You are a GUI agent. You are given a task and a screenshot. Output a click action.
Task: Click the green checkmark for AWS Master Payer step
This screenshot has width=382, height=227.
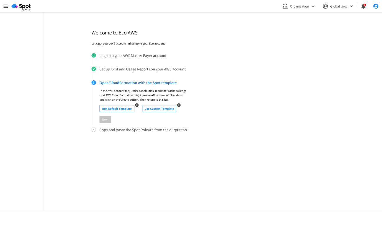coord(94,55)
